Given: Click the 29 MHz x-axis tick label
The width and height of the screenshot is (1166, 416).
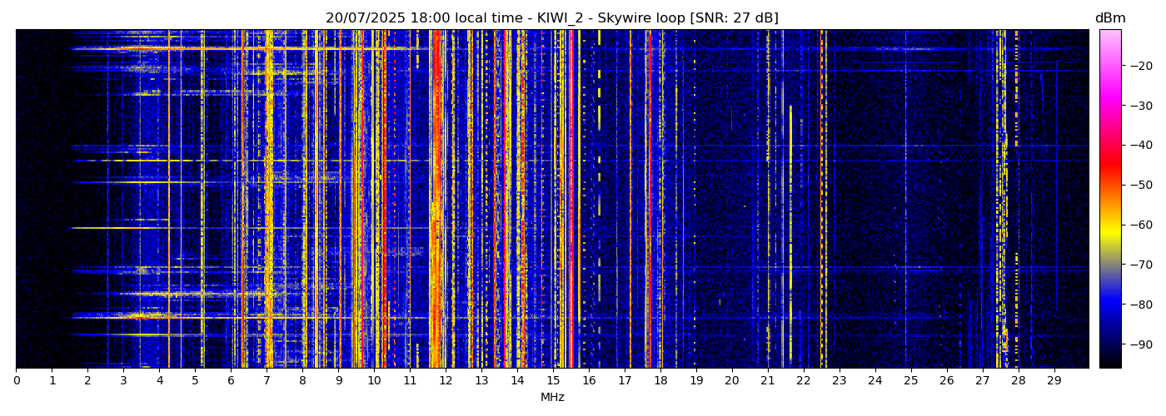Looking at the screenshot, I should [x=1054, y=381].
